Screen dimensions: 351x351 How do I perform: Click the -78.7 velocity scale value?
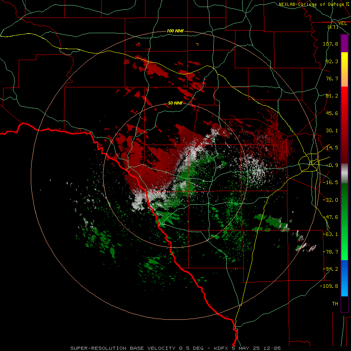pos(330,252)
